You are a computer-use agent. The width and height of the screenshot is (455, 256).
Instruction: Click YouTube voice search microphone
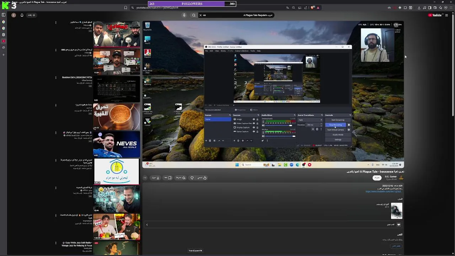184,15
